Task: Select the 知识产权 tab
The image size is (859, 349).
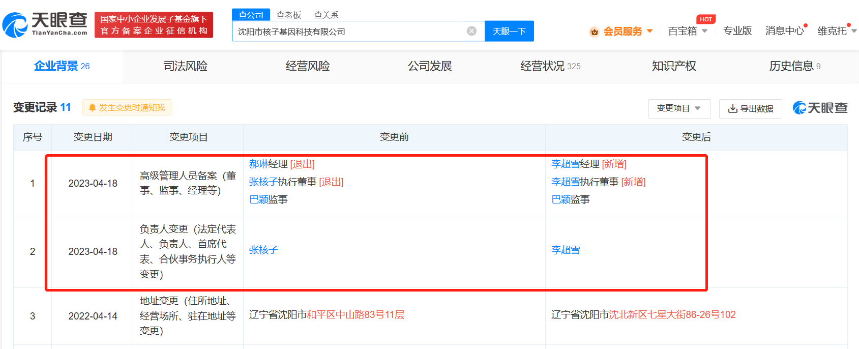Action: (674, 66)
